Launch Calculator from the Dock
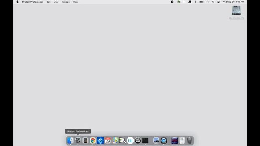Screen dimensions: 260x146 click(x=85, y=141)
